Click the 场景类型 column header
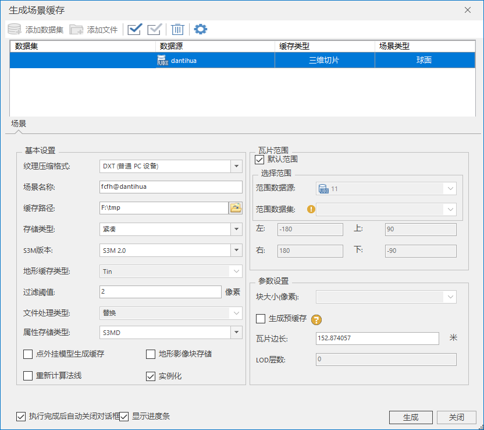 point(425,47)
